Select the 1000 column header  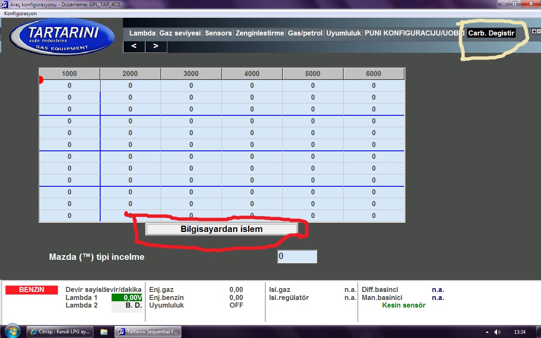click(69, 74)
